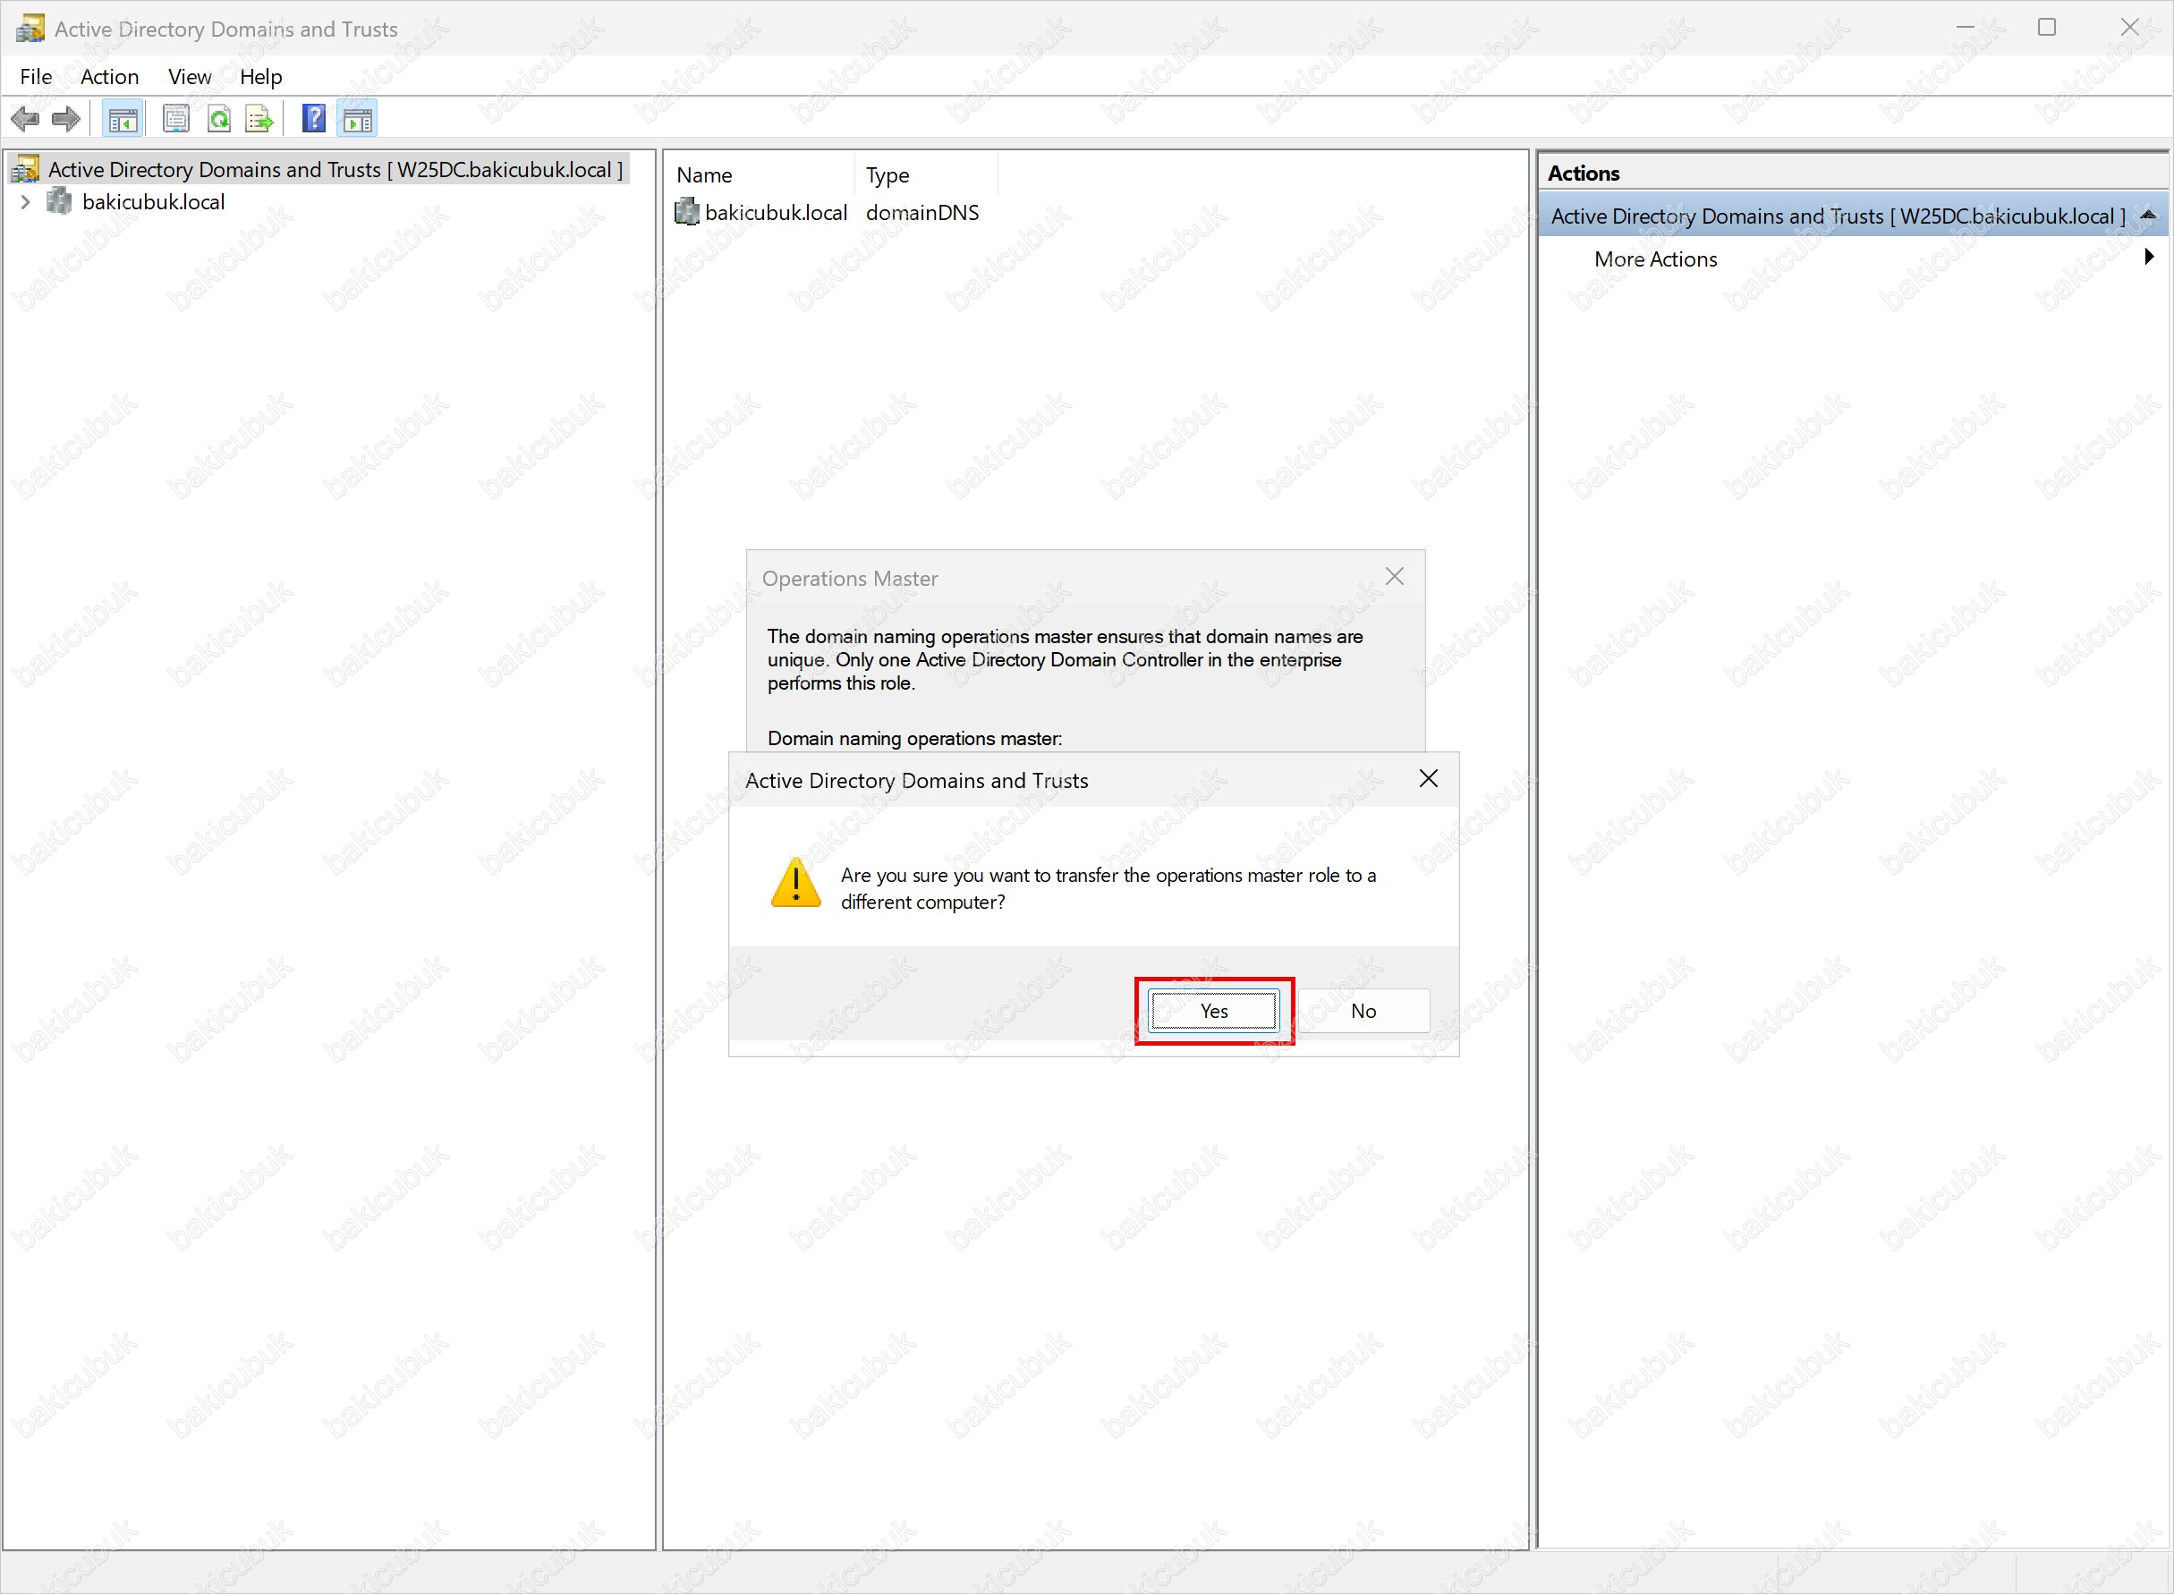Minimize the main window

pos(1965,28)
